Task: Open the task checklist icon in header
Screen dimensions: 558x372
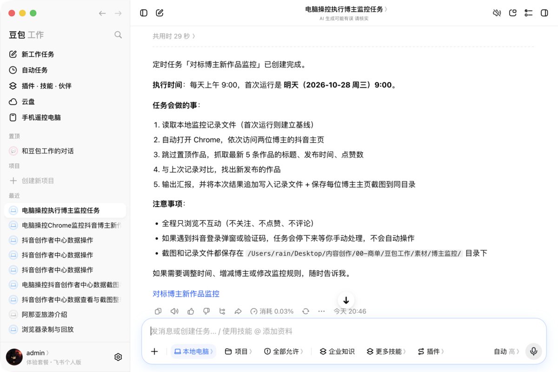Action: tap(528, 13)
